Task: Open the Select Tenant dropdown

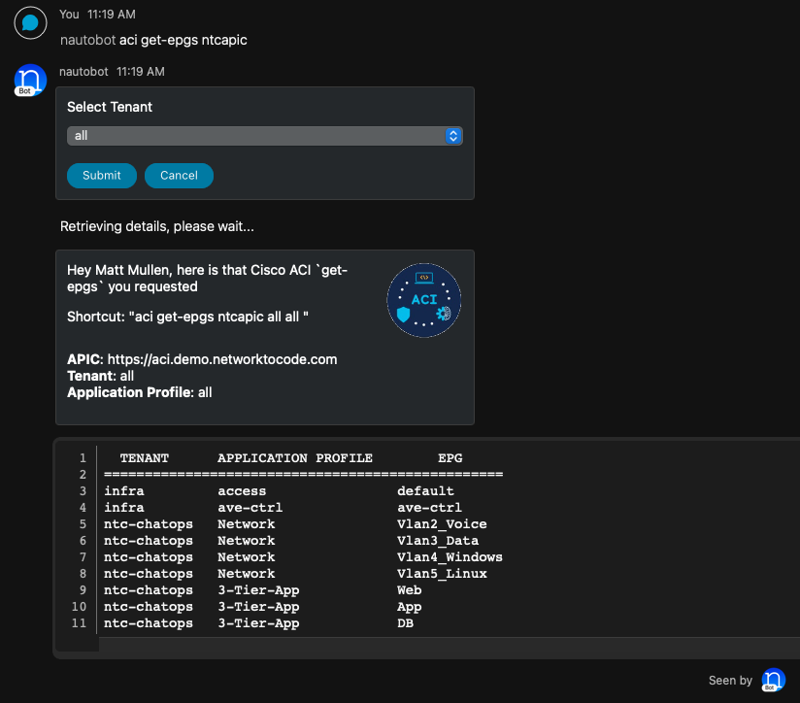Action: pos(264,136)
